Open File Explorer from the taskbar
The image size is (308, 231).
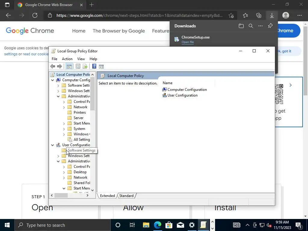point(146,225)
